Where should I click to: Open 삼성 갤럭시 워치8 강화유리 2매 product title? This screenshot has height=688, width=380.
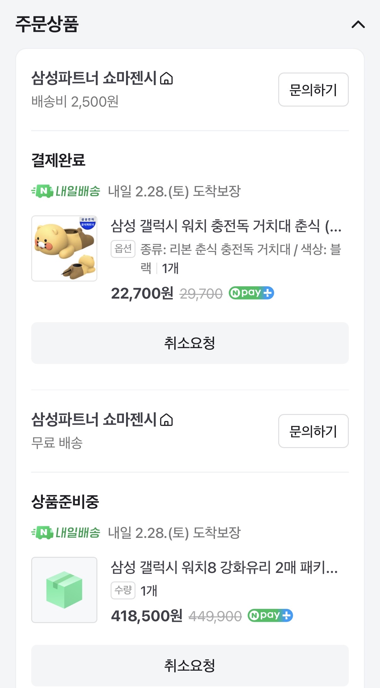224,567
